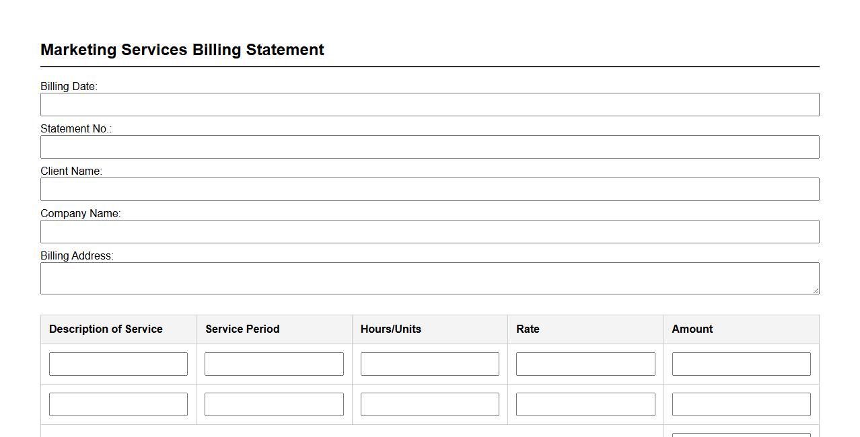The height and width of the screenshot is (437, 860).
Task: Select the first row Amount field
Action: click(741, 364)
